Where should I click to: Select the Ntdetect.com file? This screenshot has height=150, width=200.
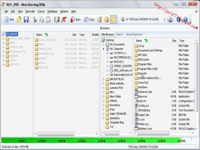pyautogui.click(x=145, y=129)
